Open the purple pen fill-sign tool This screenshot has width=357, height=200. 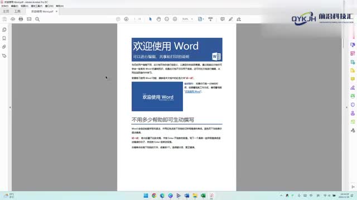click(353, 88)
